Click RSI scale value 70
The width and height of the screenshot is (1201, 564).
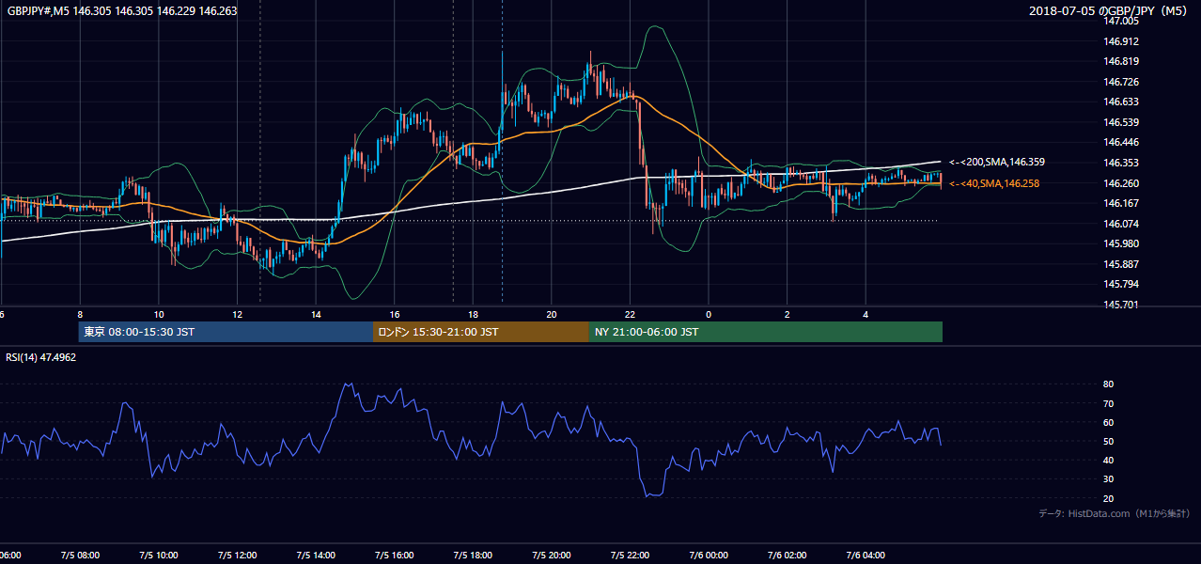coord(1108,403)
